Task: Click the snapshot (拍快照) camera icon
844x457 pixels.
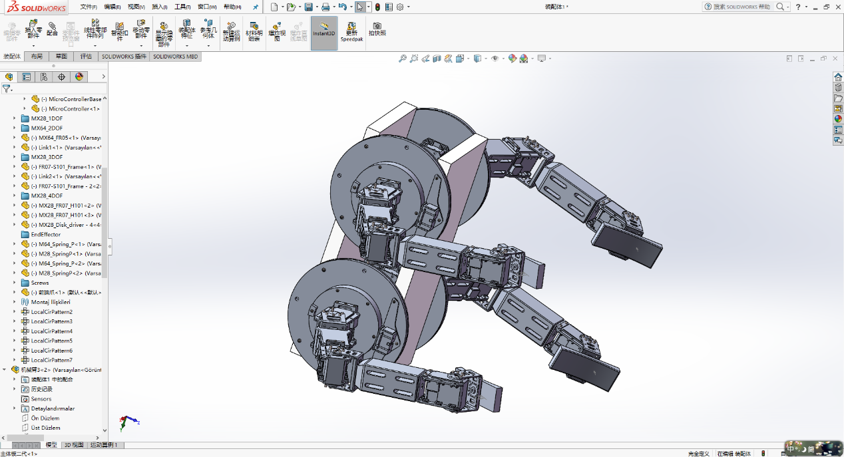Action: (x=377, y=29)
